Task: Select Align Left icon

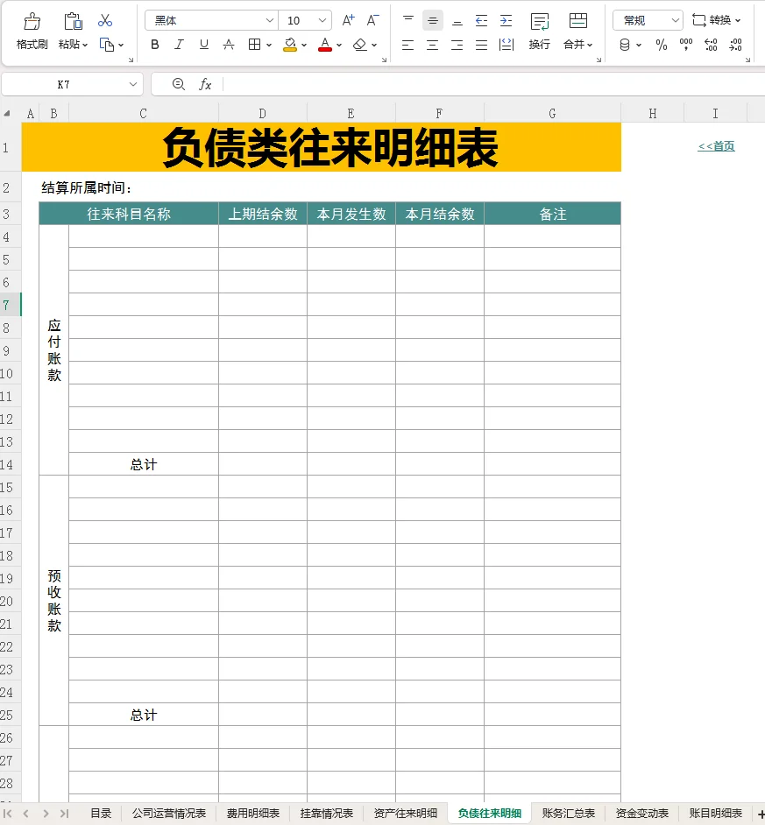Action: [408, 46]
